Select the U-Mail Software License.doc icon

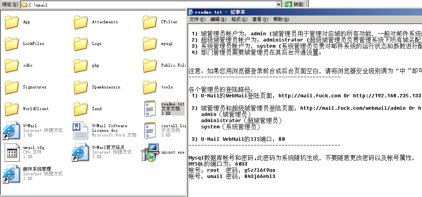coord(80,131)
